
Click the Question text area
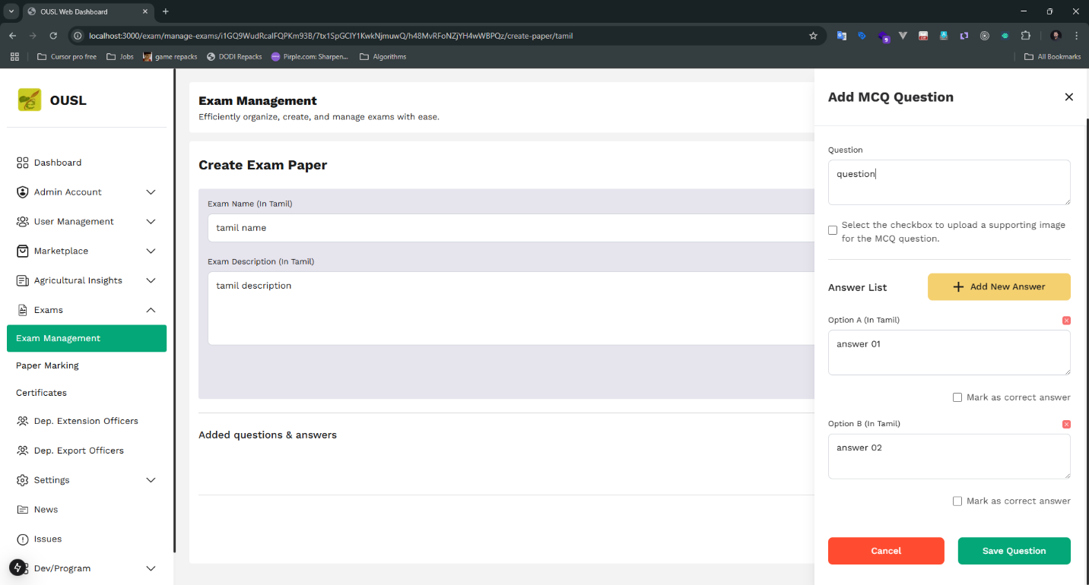coord(948,182)
